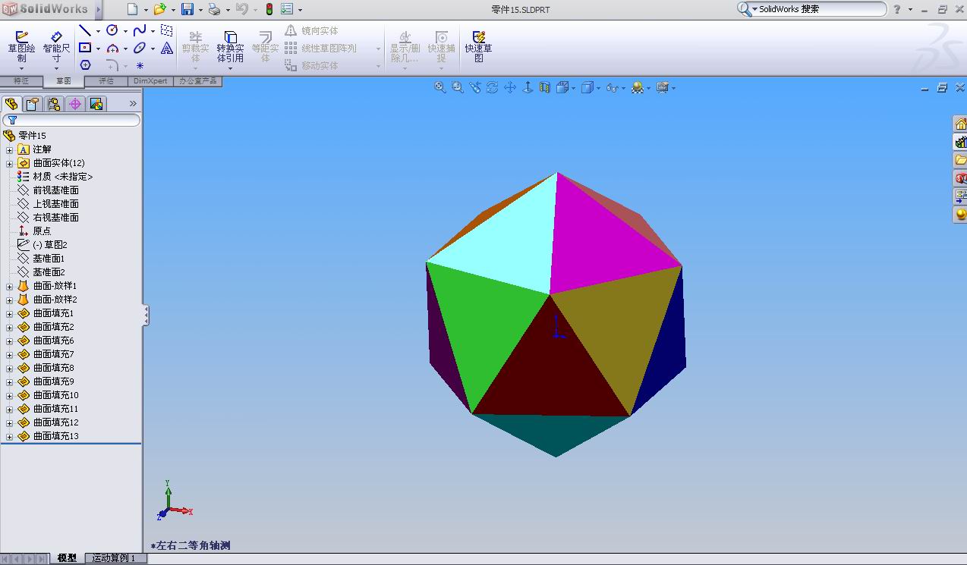
Task: Expand the 注解 tree node
Action: [x=9, y=150]
